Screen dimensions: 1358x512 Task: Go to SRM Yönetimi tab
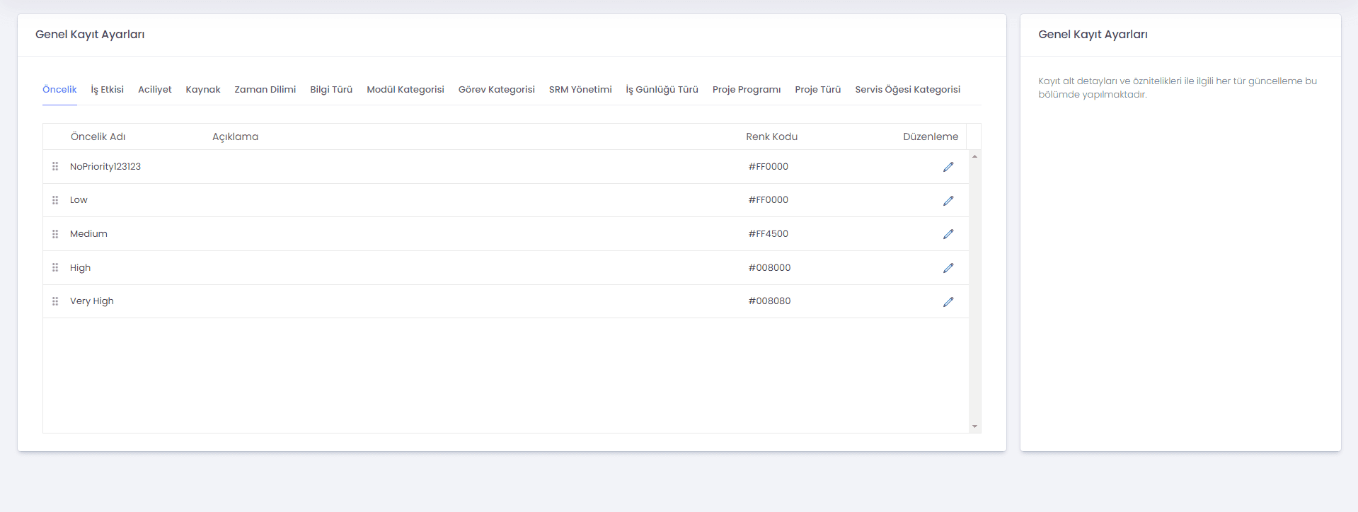click(580, 89)
